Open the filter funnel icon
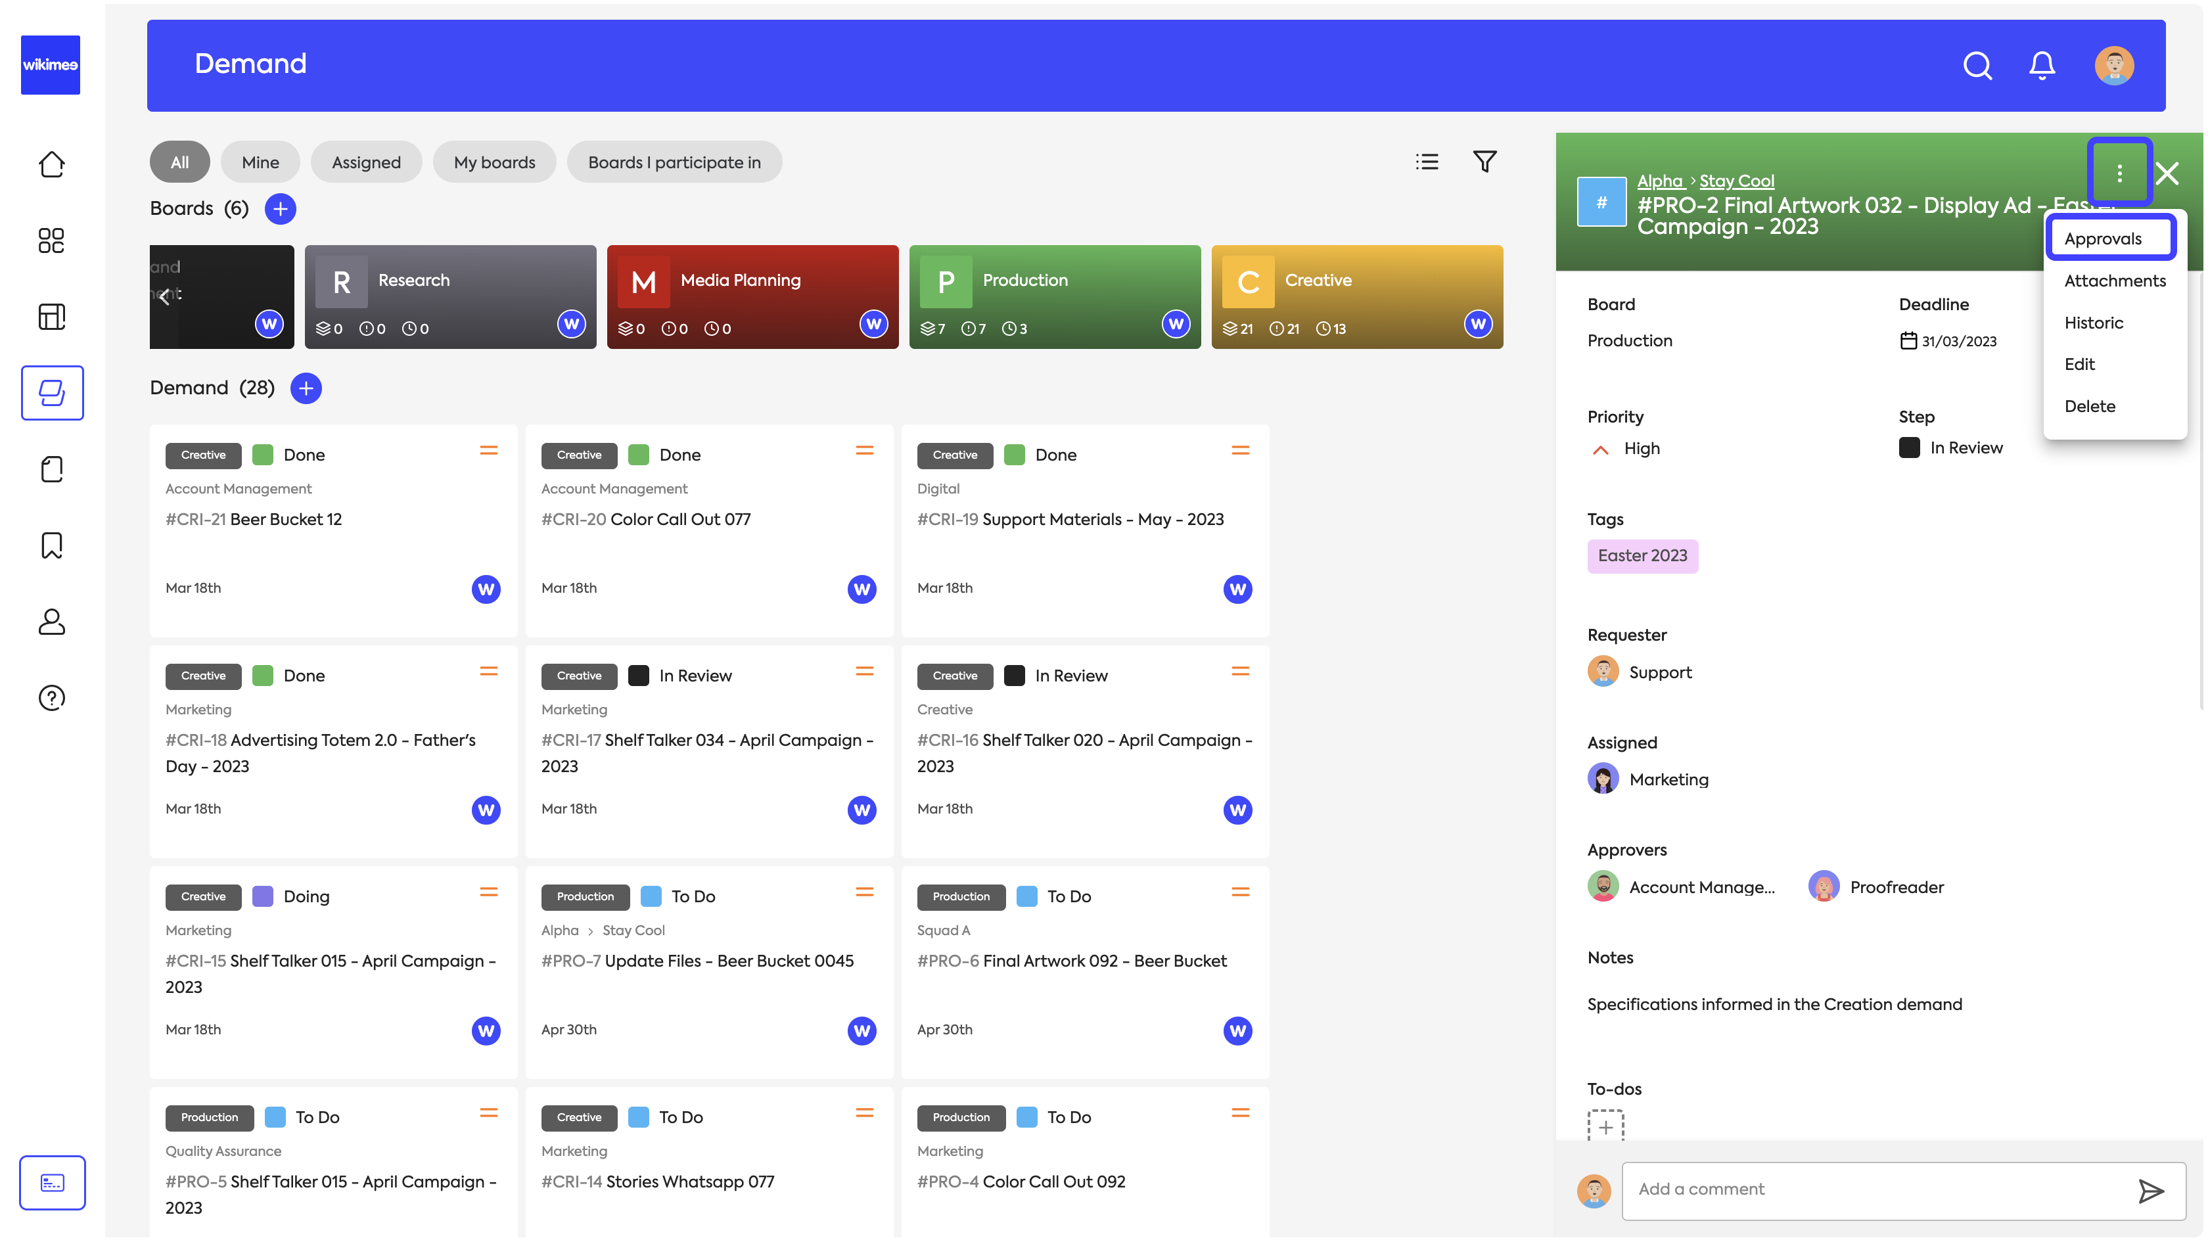 pyautogui.click(x=1484, y=162)
